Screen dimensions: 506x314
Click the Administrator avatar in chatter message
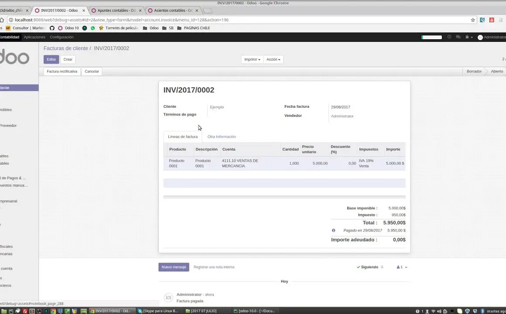click(x=168, y=297)
